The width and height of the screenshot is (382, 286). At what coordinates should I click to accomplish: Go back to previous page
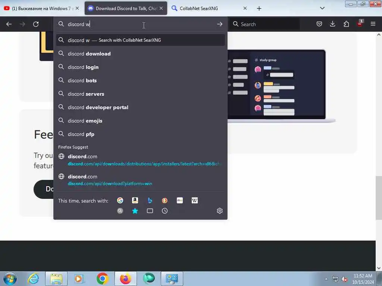(x=9, y=24)
